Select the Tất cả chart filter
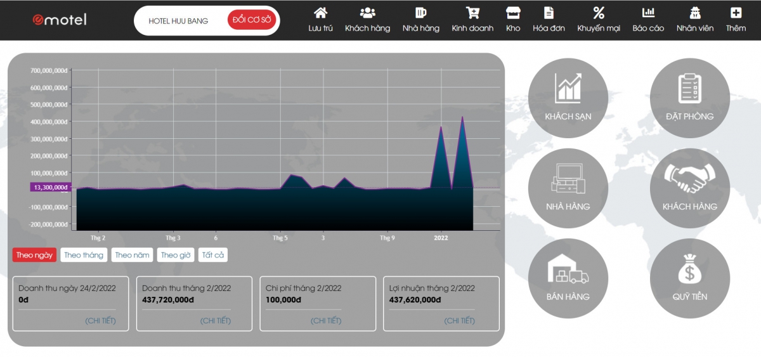 click(x=212, y=255)
